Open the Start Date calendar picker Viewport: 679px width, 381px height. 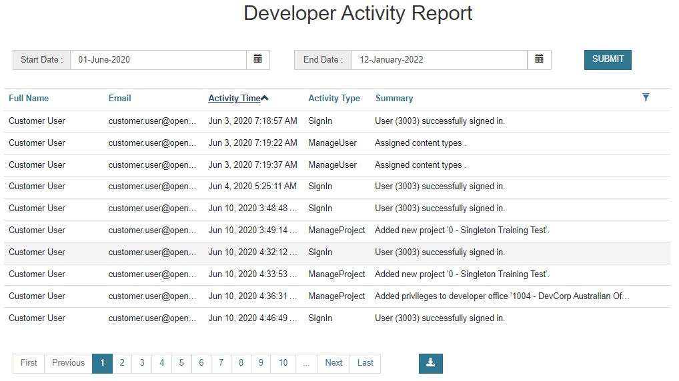(257, 59)
